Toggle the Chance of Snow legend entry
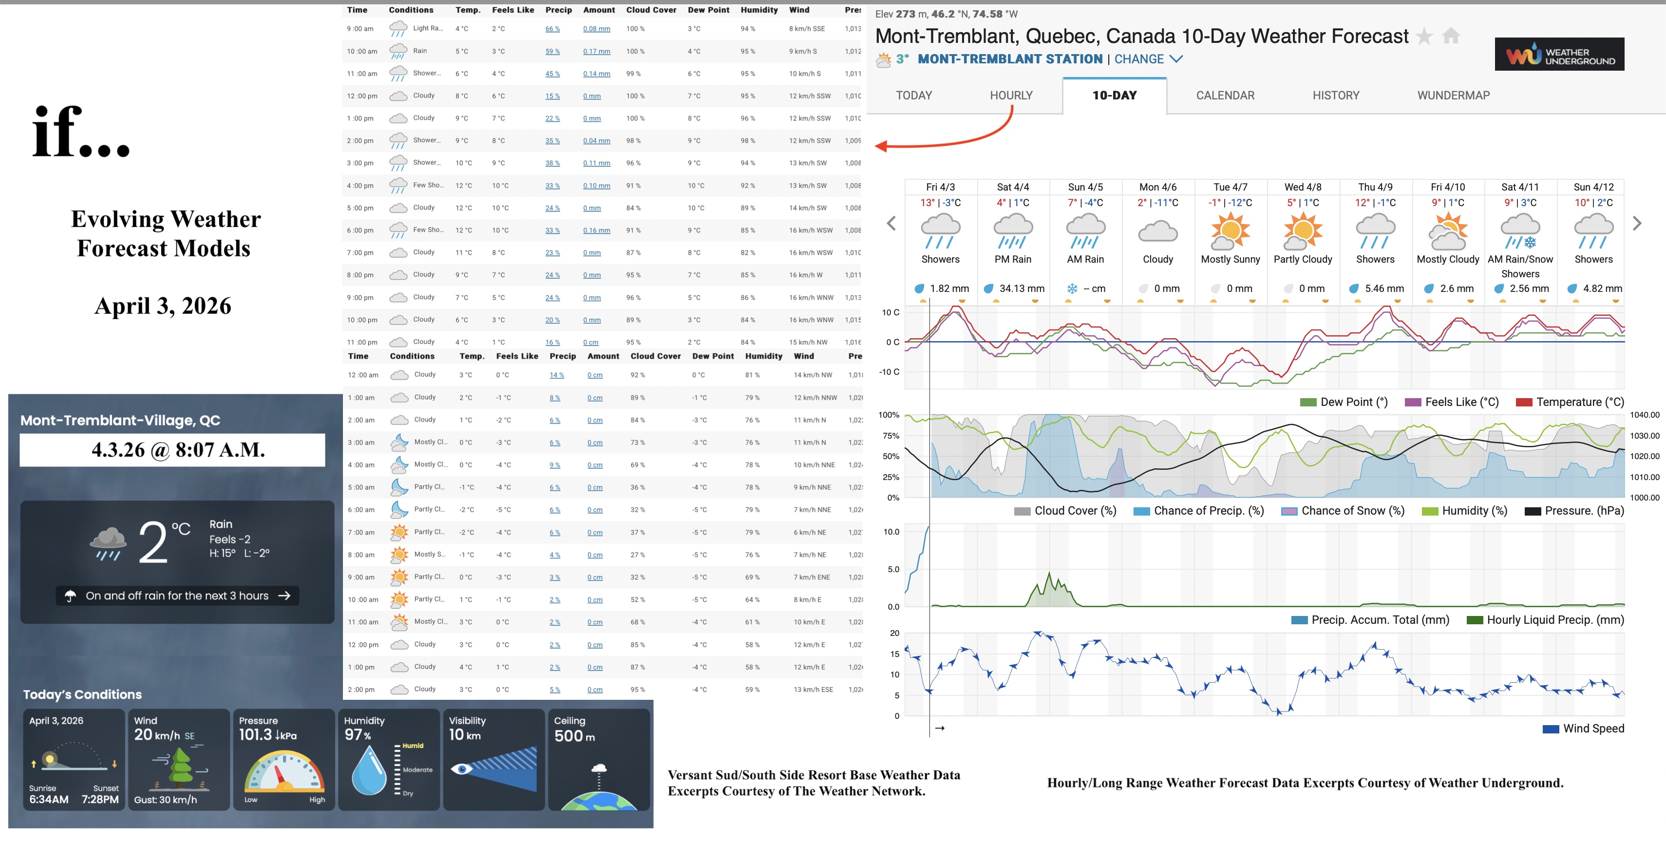The width and height of the screenshot is (1666, 846). pos(1344,510)
